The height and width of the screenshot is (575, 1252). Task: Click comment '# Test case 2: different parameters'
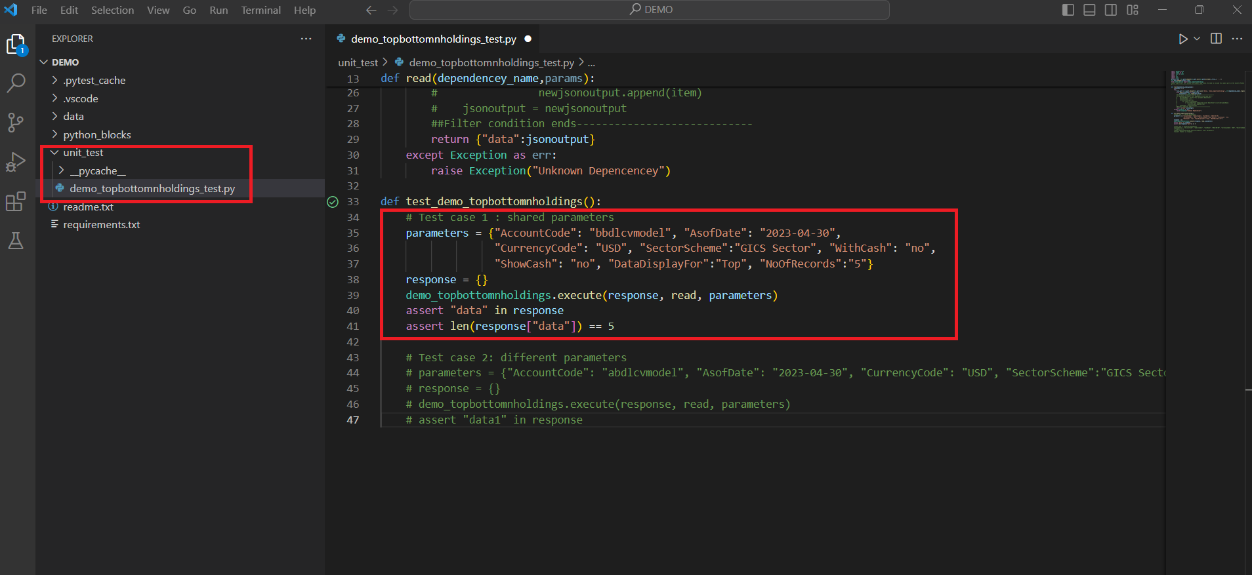click(516, 357)
